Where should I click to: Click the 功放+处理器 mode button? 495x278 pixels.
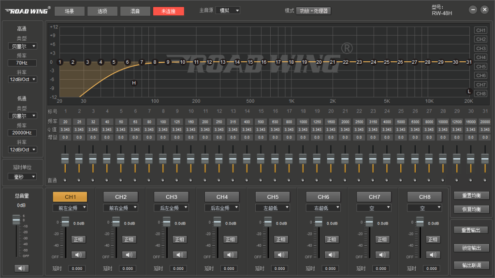pyautogui.click(x=313, y=11)
